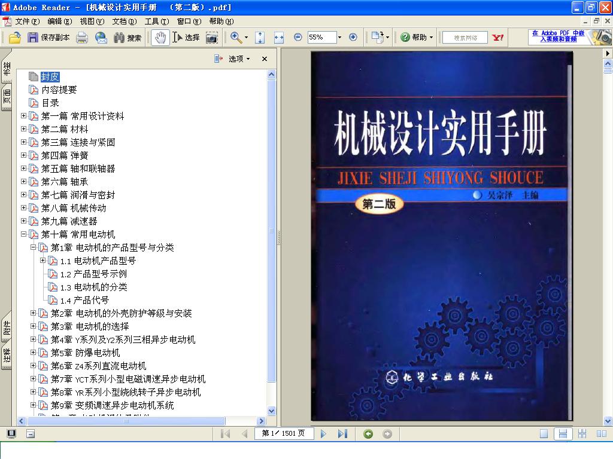Click the zoom in plus button
Screen dimensions: 613x459
(x=353, y=37)
